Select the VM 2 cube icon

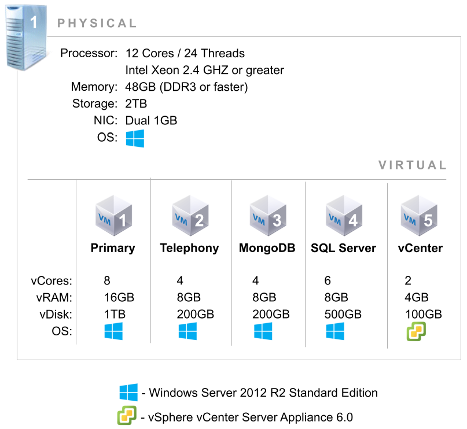(x=190, y=216)
